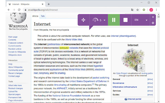Open a new browser tab
Screen dimensions: 165x103
click(x=49, y=4)
